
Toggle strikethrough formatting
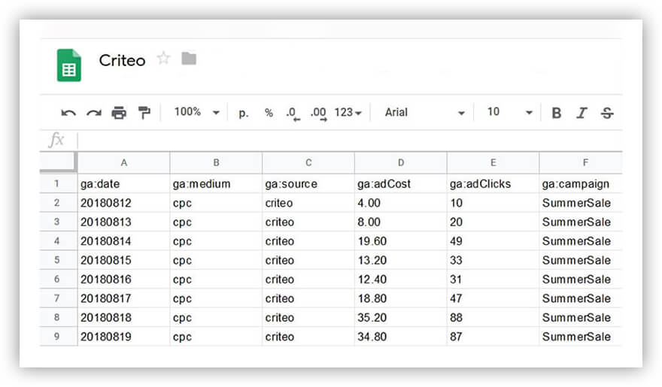coord(607,113)
